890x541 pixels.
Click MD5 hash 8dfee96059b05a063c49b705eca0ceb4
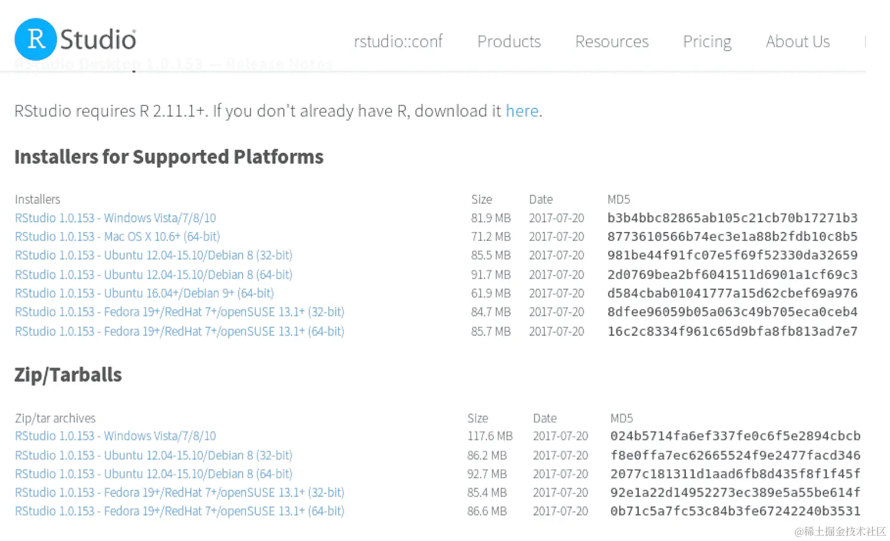pyautogui.click(x=732, y=312)
